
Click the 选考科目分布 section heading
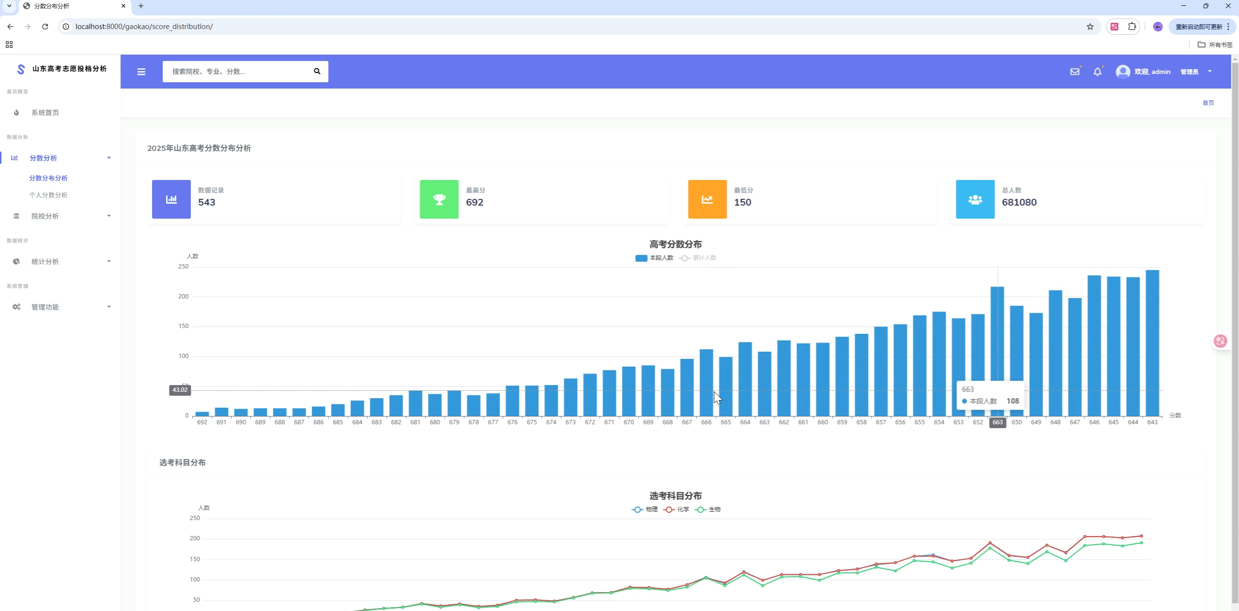(183, 462)
